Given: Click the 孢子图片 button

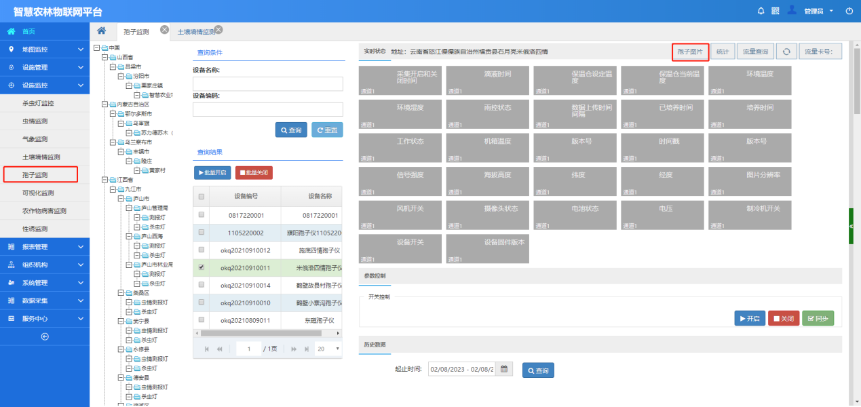Looking at the screenshot, I should pos(690,52).
